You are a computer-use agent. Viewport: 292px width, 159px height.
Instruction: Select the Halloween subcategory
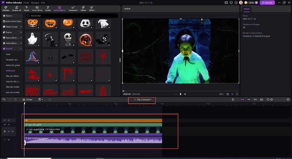coord(10,70)
